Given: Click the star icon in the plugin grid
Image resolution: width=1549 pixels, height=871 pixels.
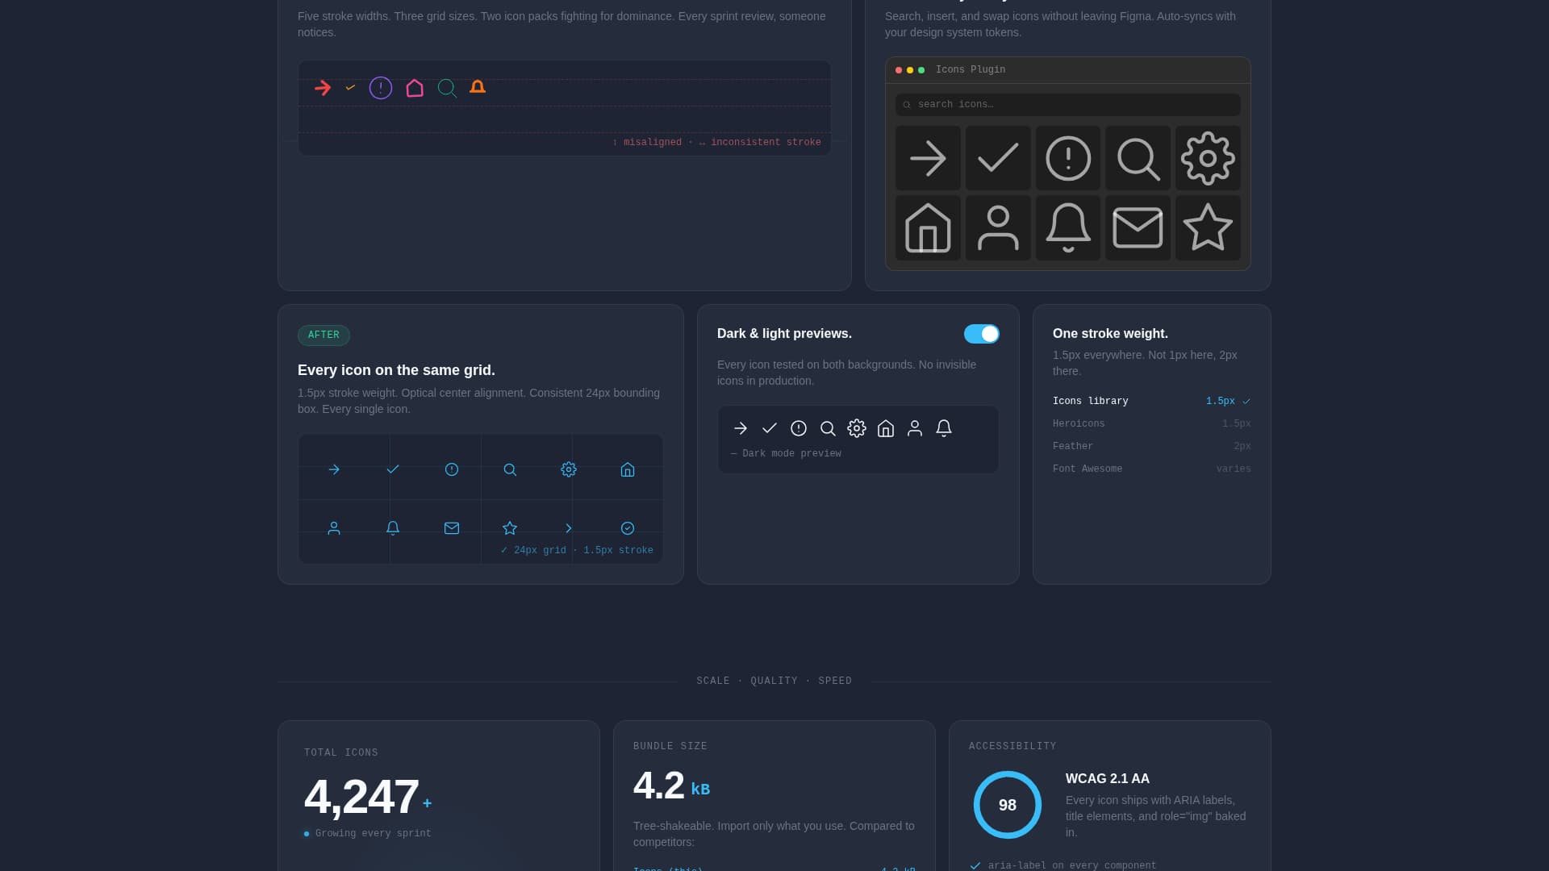Looking at the screenshot, I should 1208,228.
